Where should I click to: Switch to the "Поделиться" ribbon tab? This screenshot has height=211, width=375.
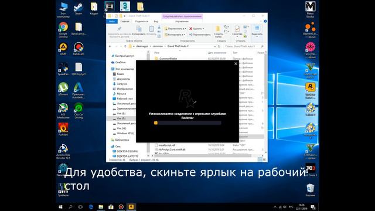(x=141, y=21)
